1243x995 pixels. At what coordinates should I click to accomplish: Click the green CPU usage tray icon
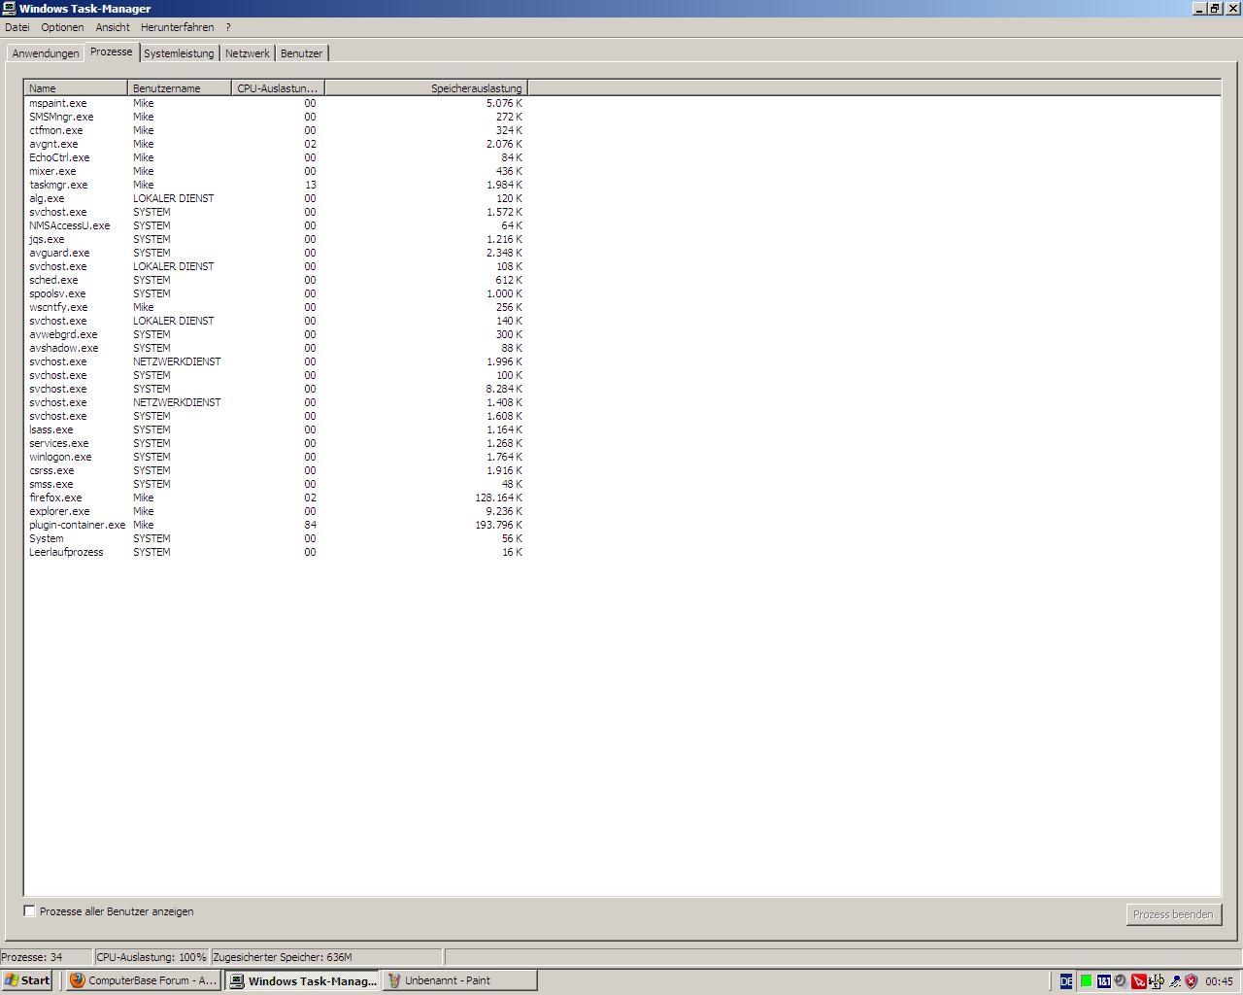1086,981
